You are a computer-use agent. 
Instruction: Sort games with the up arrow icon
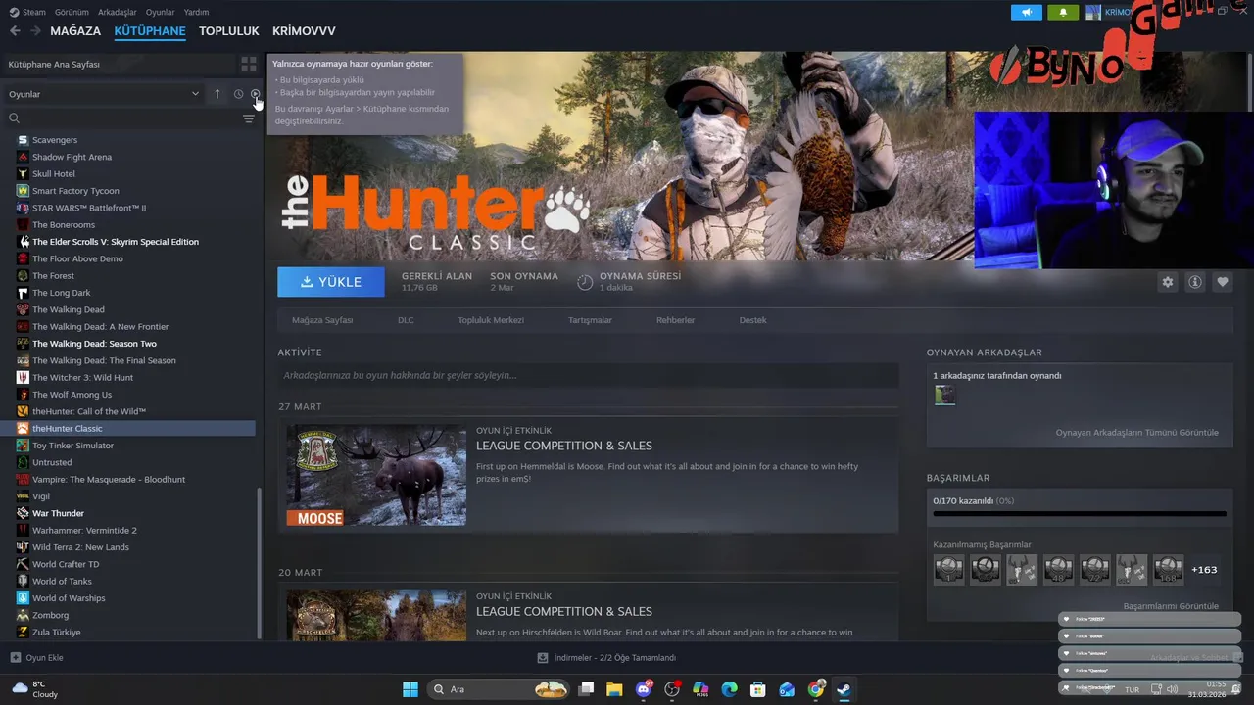tap(217, 94)
